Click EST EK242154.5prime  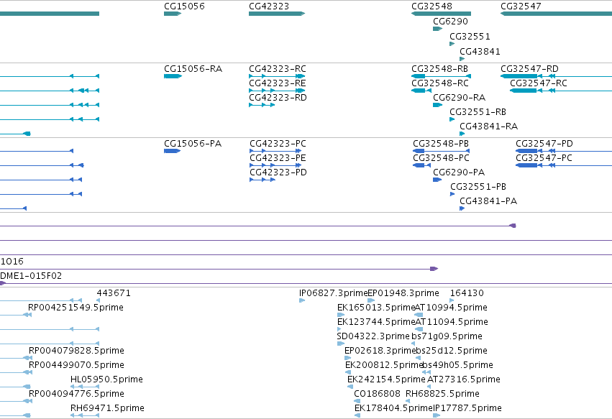386,379
